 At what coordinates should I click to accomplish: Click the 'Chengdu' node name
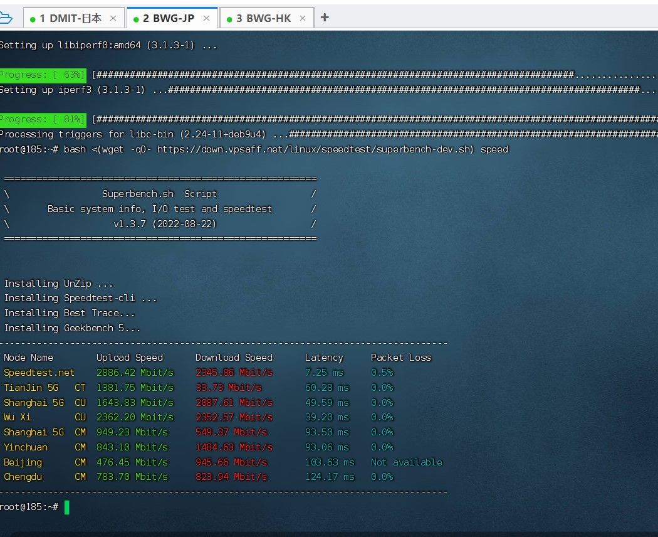click(x=23, y=477)
